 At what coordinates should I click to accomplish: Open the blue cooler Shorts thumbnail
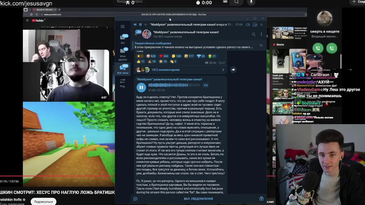tap(297, 60)
